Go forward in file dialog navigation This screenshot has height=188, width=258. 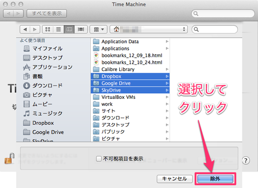pos(35,29)
